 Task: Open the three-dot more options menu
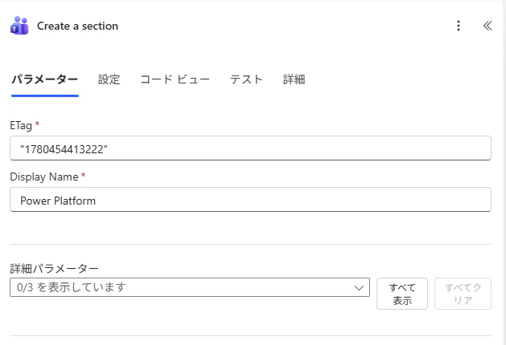tap(459, 26)
